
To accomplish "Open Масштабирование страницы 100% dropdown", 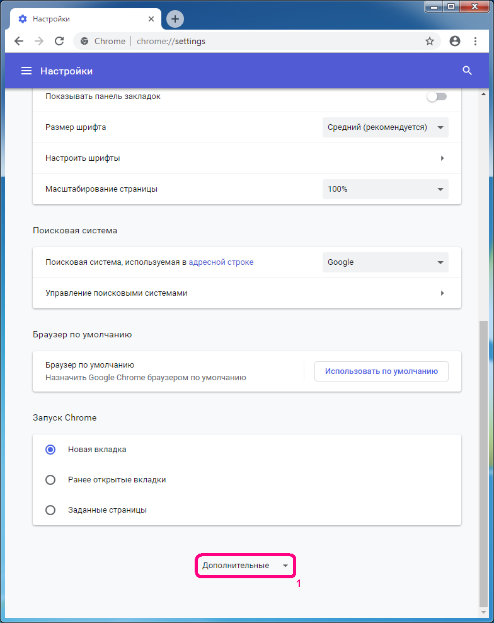I will point(385,189).
